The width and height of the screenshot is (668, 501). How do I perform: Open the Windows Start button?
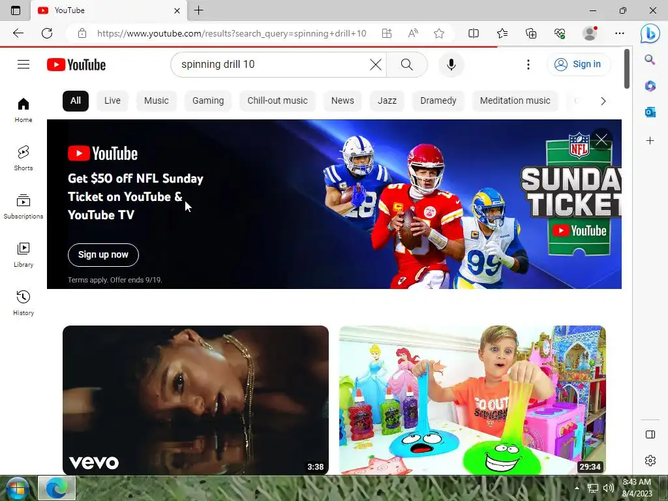[x=17, y=488]
